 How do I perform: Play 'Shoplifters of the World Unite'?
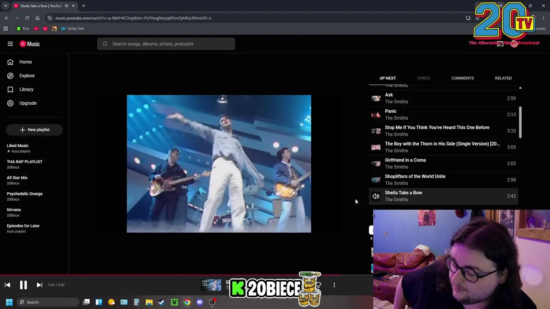point(443,180)
